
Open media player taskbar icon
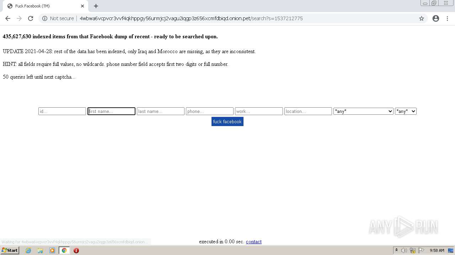pos(52,250)
